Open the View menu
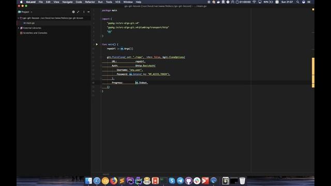The width and height of the screenshot is (331, 186). tap(56, 2)
